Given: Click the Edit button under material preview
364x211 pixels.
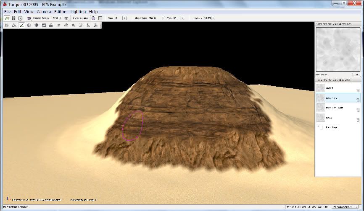Looking at the screenshot, I should (x=357, y=74).
